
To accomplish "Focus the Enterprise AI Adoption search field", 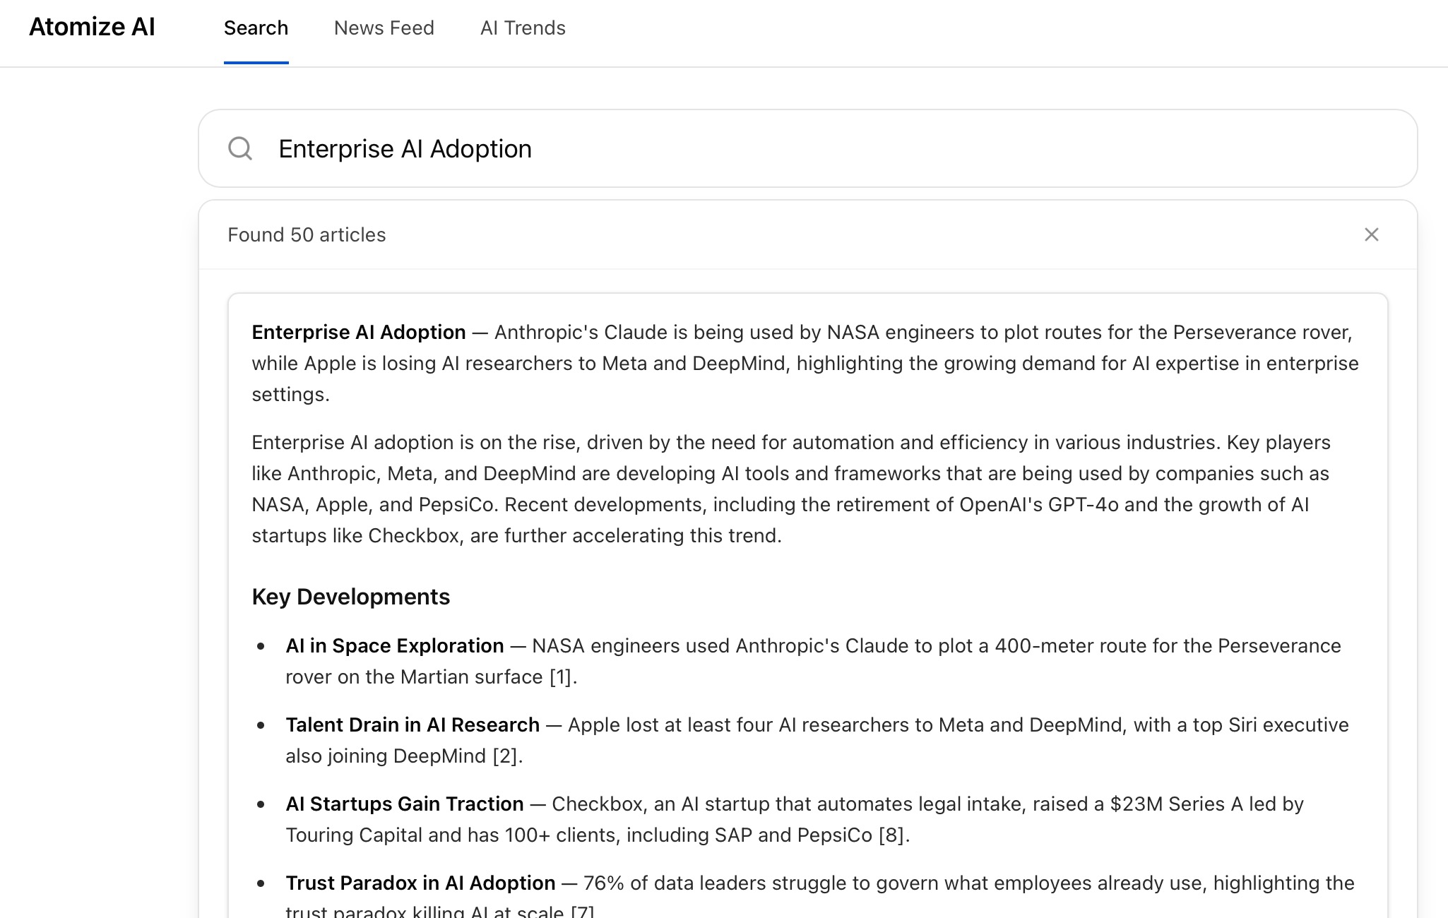I will pyautogui.click(x=807, y=148).
